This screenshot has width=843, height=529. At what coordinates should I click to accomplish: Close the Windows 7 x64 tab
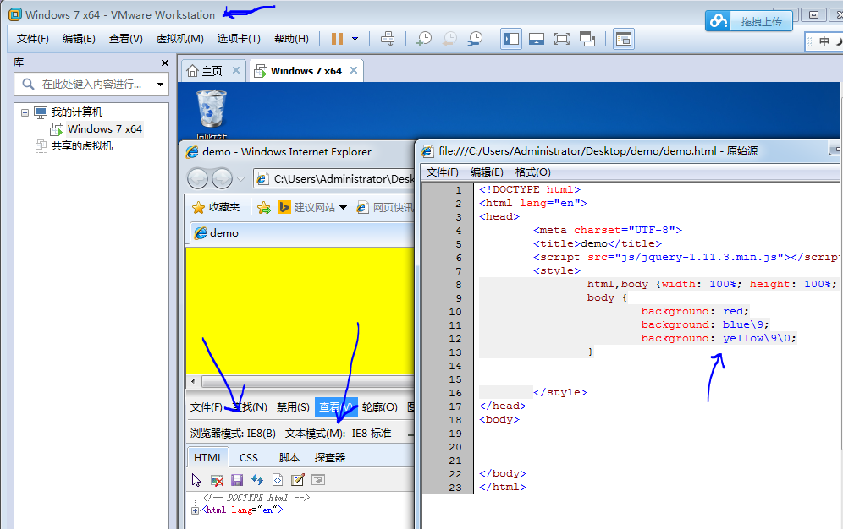[354, 70]
